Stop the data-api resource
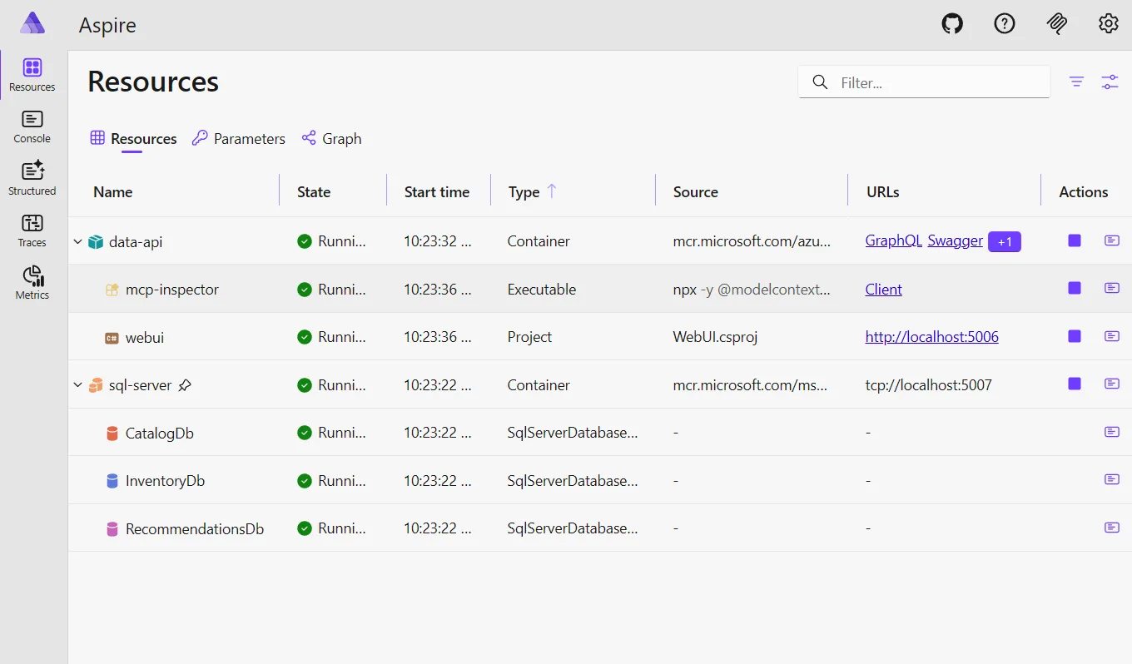Viewport: 1132px width, 664px height. click(x=1075, y=241)
